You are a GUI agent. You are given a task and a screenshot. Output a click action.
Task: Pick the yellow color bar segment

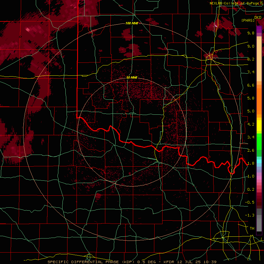point(259,126)
